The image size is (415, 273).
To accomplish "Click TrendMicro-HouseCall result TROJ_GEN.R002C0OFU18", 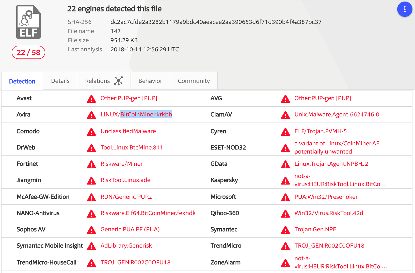I will coord(135,262).
